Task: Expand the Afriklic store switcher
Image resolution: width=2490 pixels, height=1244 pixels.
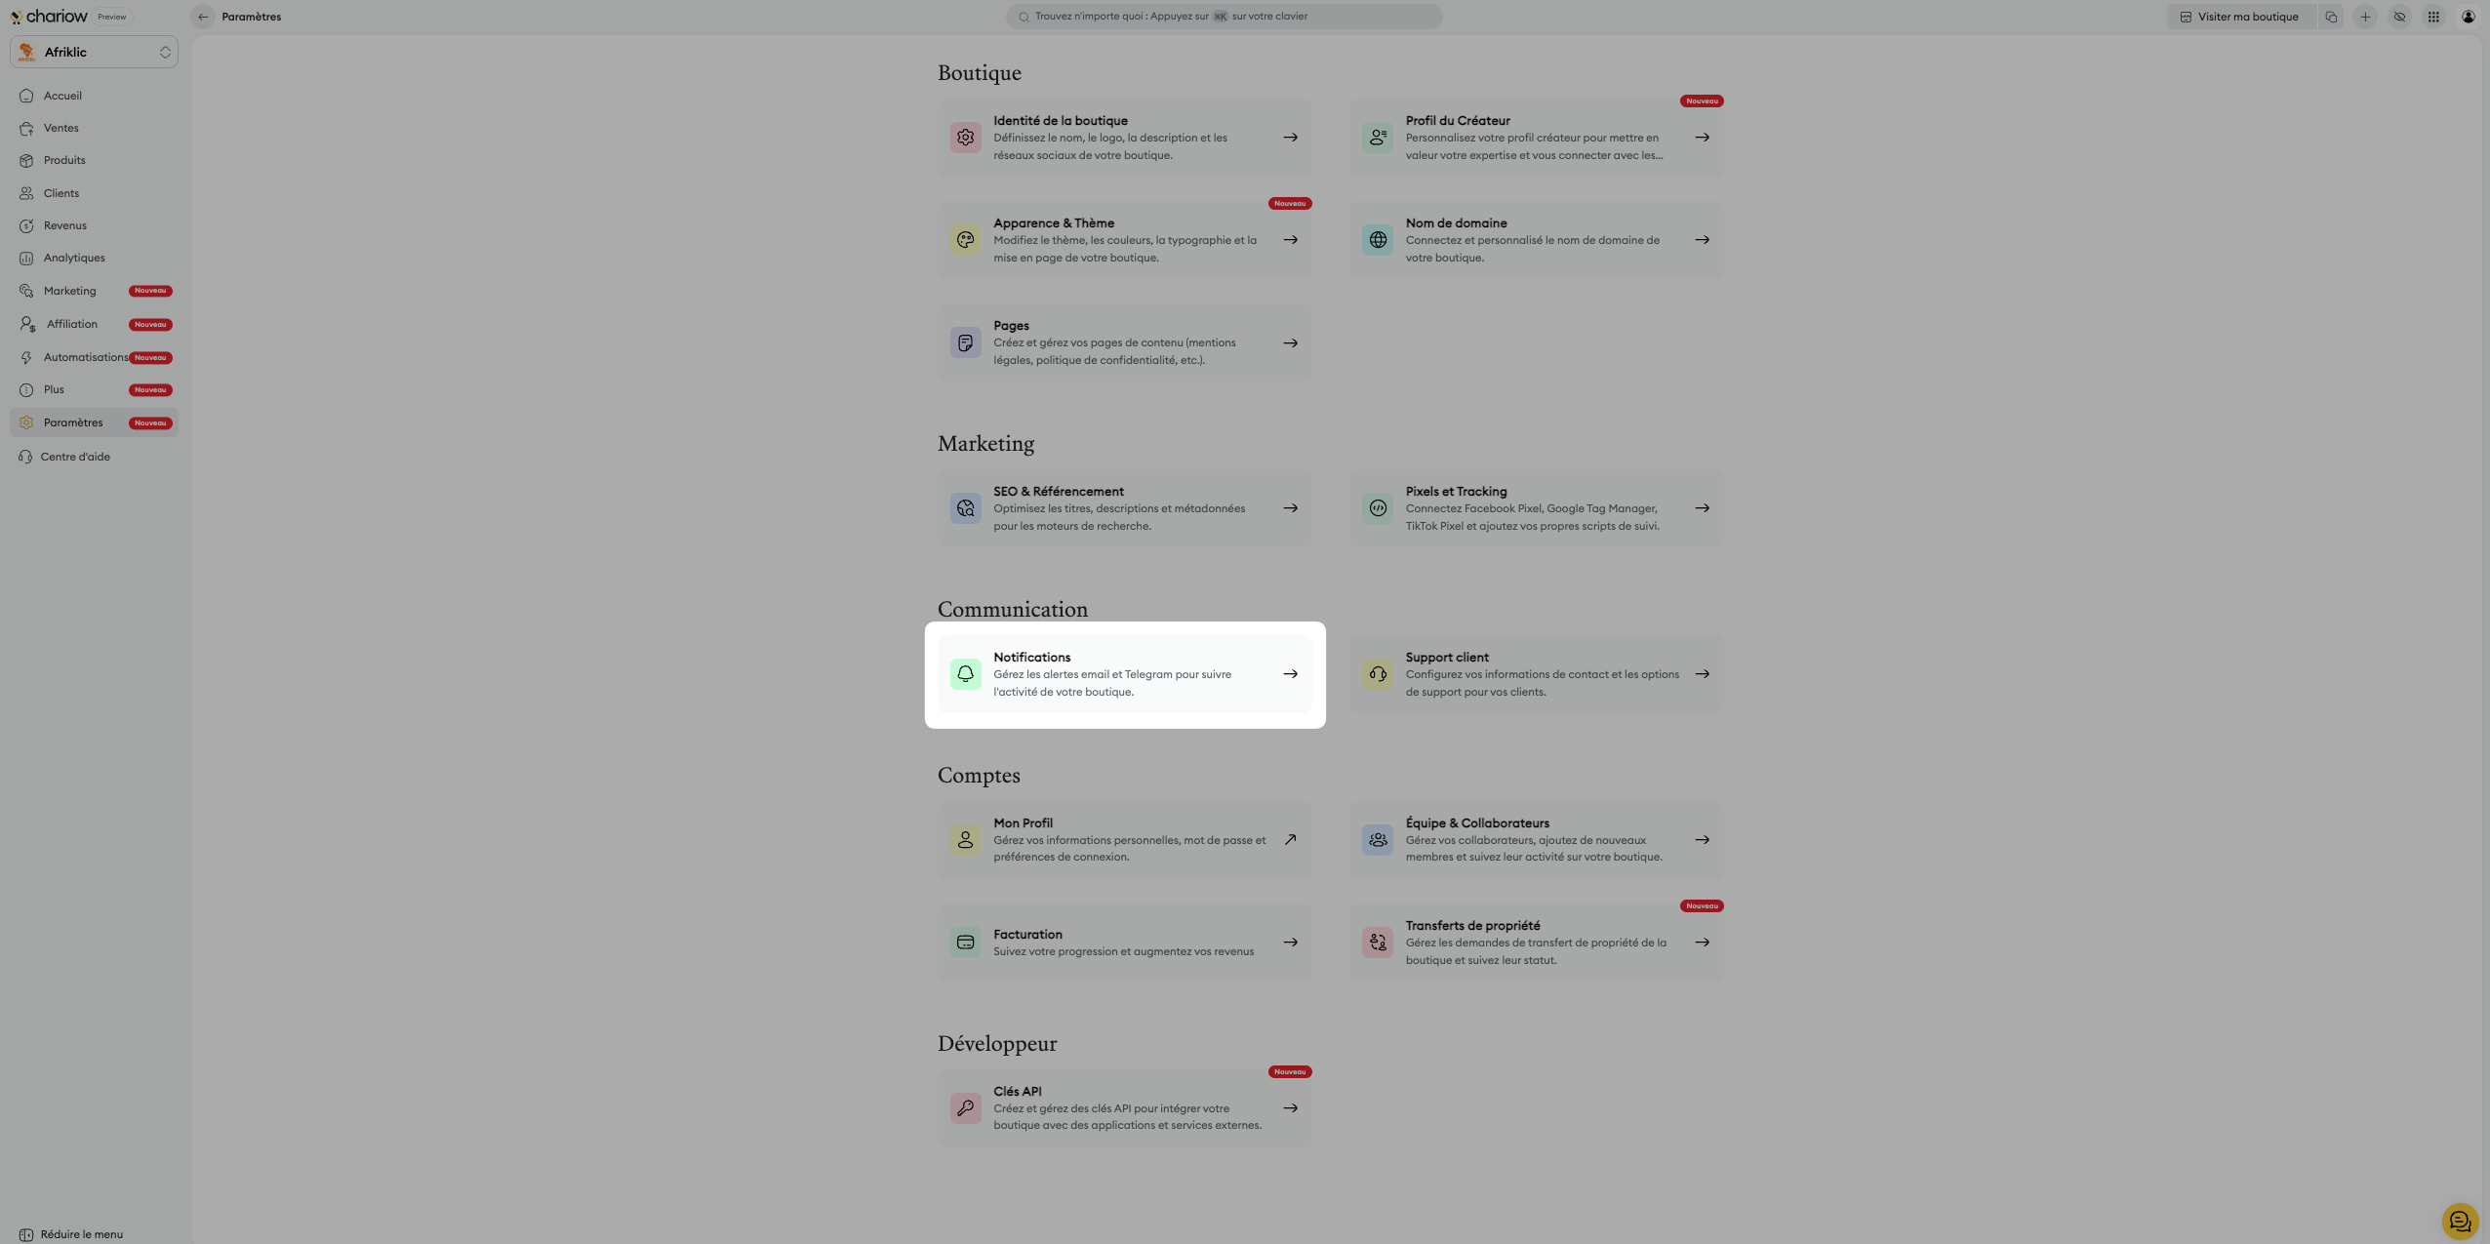Action: coord(95,53)
